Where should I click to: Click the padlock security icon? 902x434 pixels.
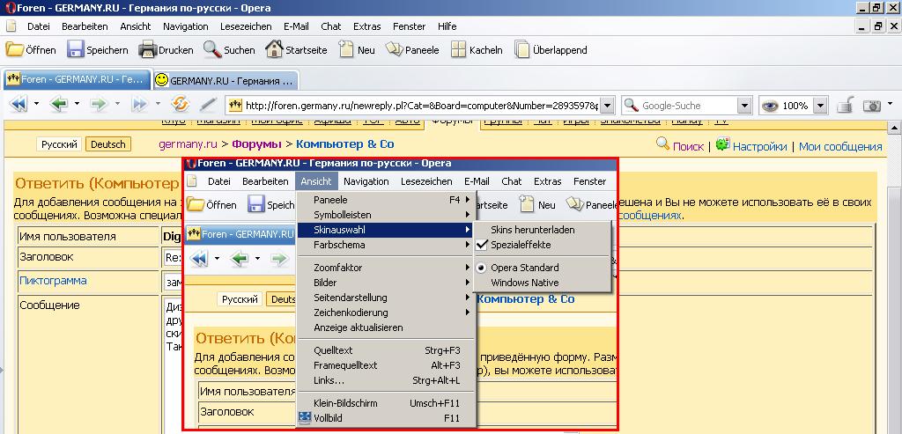[845, 105]
